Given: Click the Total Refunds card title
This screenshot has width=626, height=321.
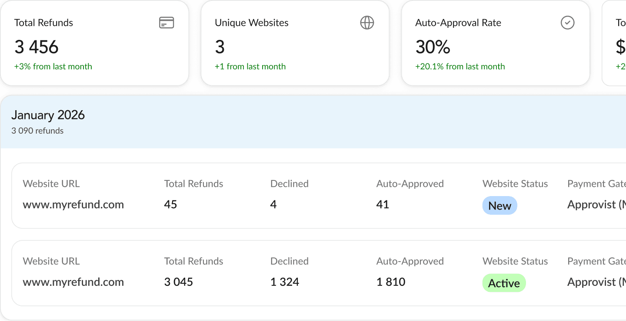Looking at the screenshot, I should coord(44,23).
